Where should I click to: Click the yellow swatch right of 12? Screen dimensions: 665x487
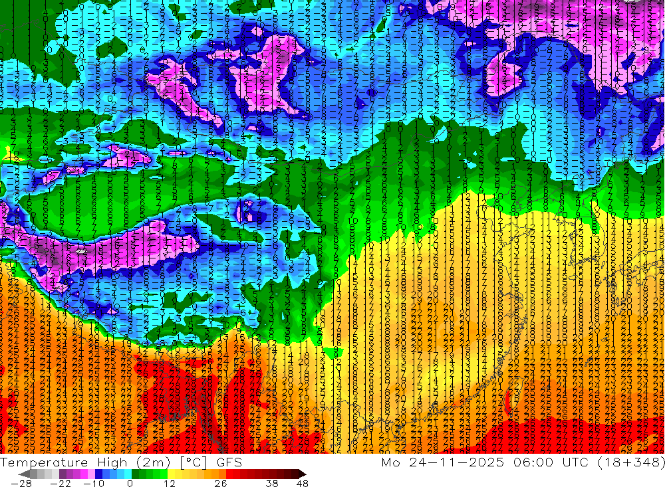coord(172,474)
